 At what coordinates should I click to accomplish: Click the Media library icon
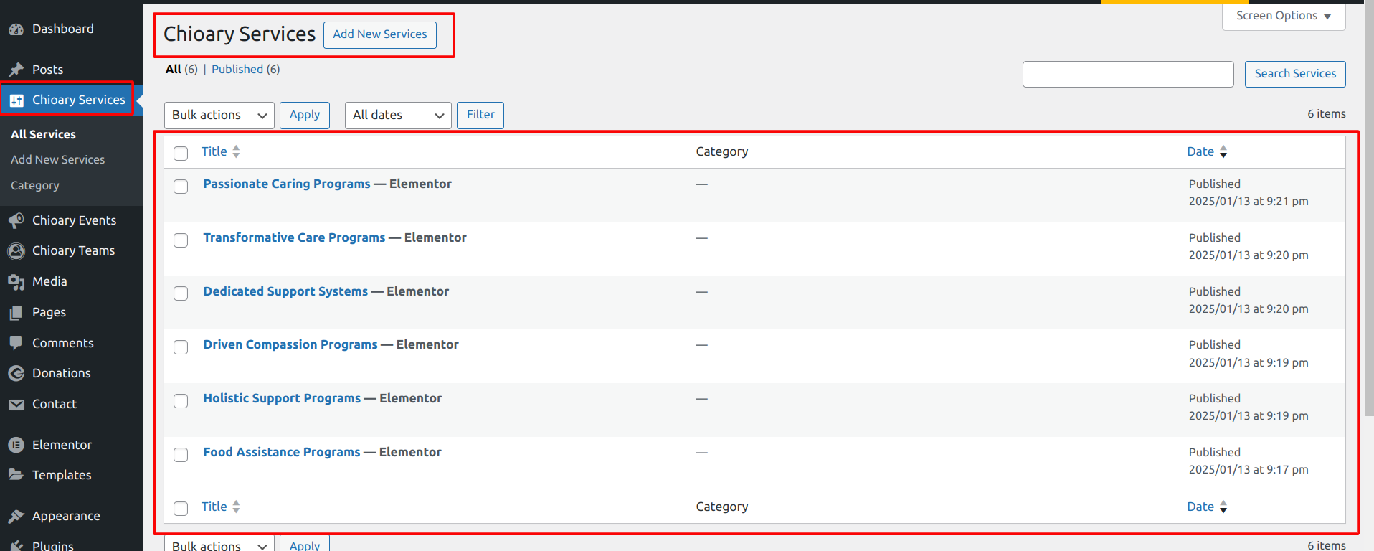[16, 282]
